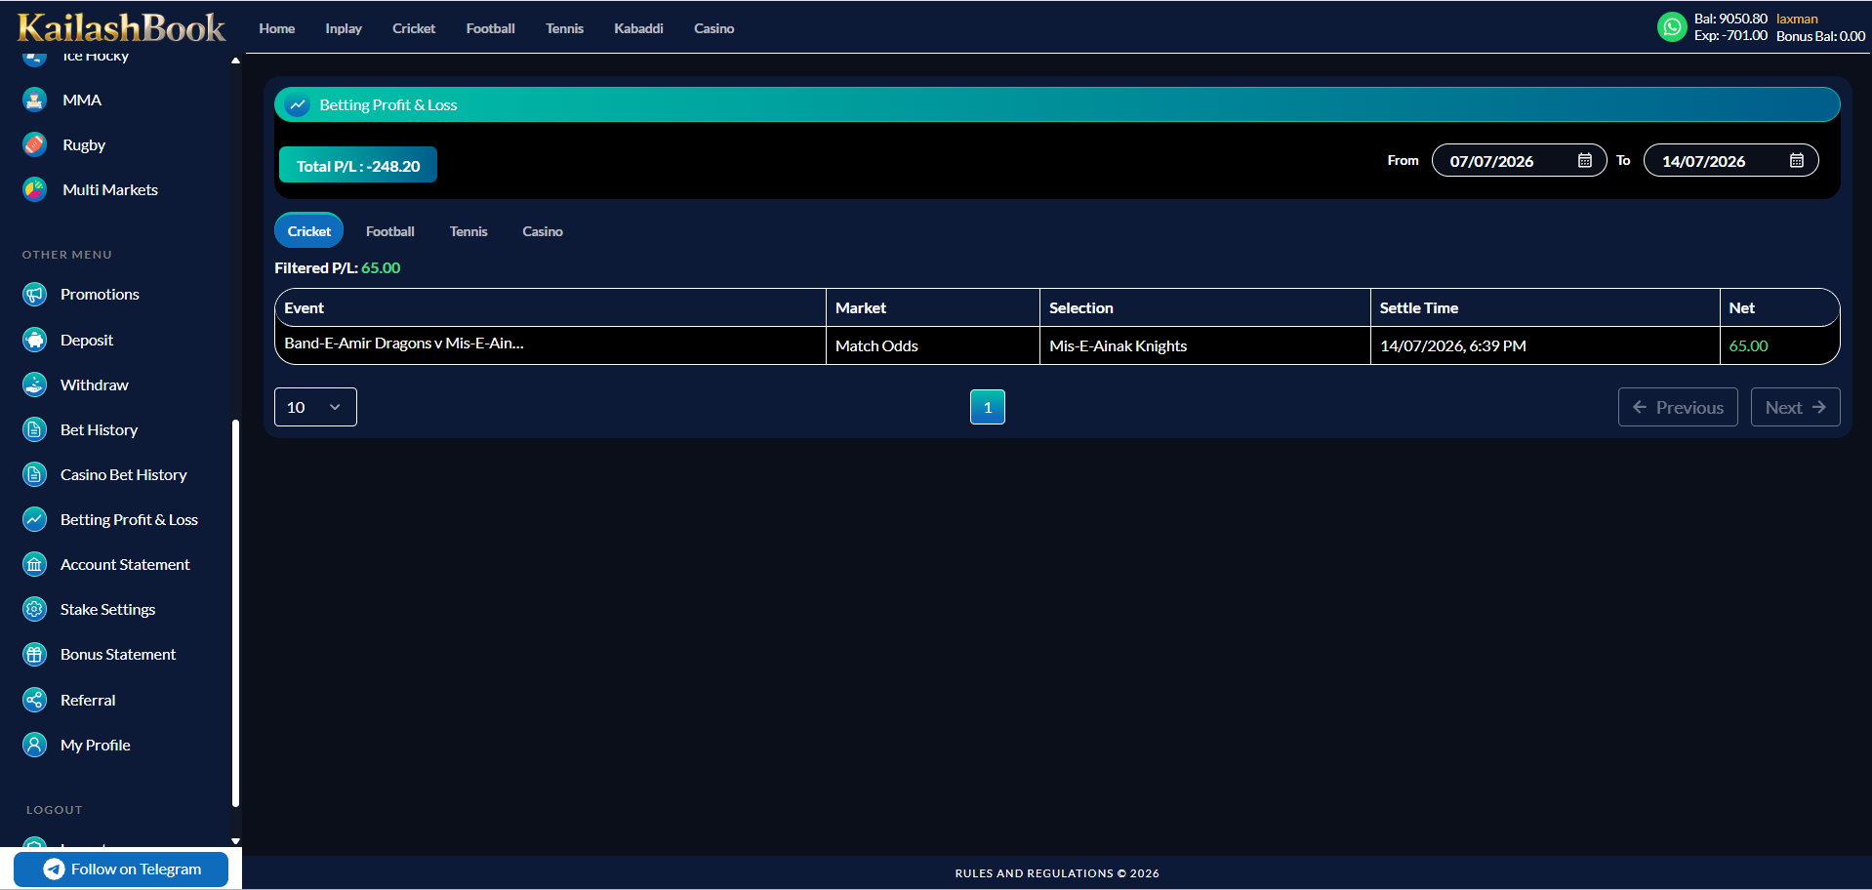Click event Band-E-Amir Dragons v Mis-E-Ain...
The height and width of the screenshot is (890, 1872).
click(x=404, y=343)
